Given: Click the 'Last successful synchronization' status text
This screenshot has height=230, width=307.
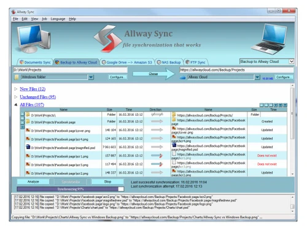Looking at the screenshot, I should click(169, 182).
